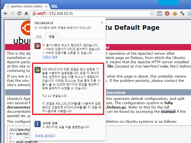Open the cookie extension icon

tap(175, 14)
